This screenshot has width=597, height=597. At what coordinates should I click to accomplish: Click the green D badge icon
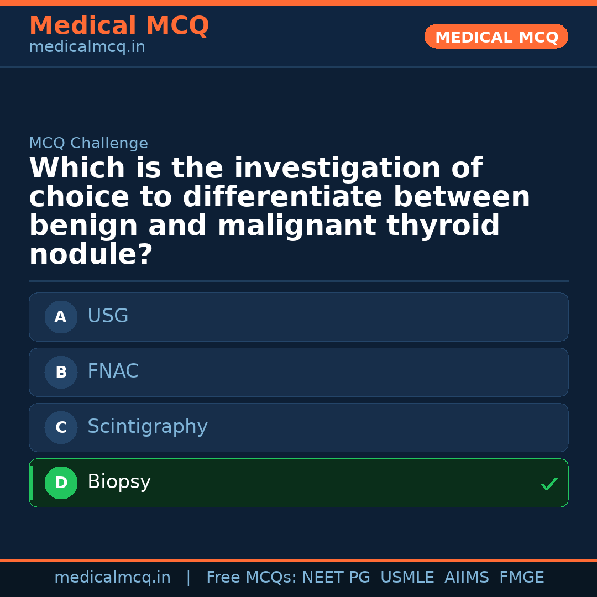61,483
